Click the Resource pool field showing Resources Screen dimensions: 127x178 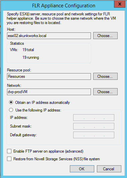coord(49,76)
